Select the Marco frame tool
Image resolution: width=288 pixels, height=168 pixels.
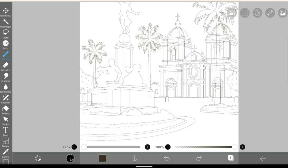pyautogui.click(x=6, y=142)
